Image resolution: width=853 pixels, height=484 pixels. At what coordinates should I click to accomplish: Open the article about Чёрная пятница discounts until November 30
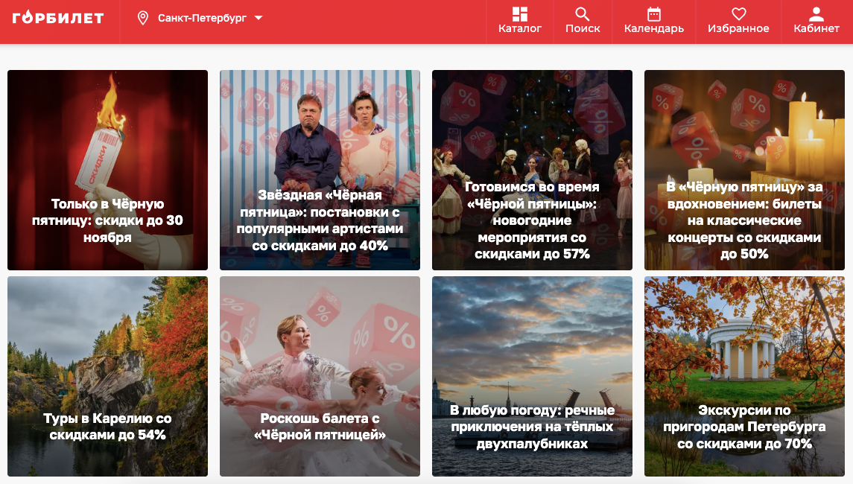pos(107,169)
